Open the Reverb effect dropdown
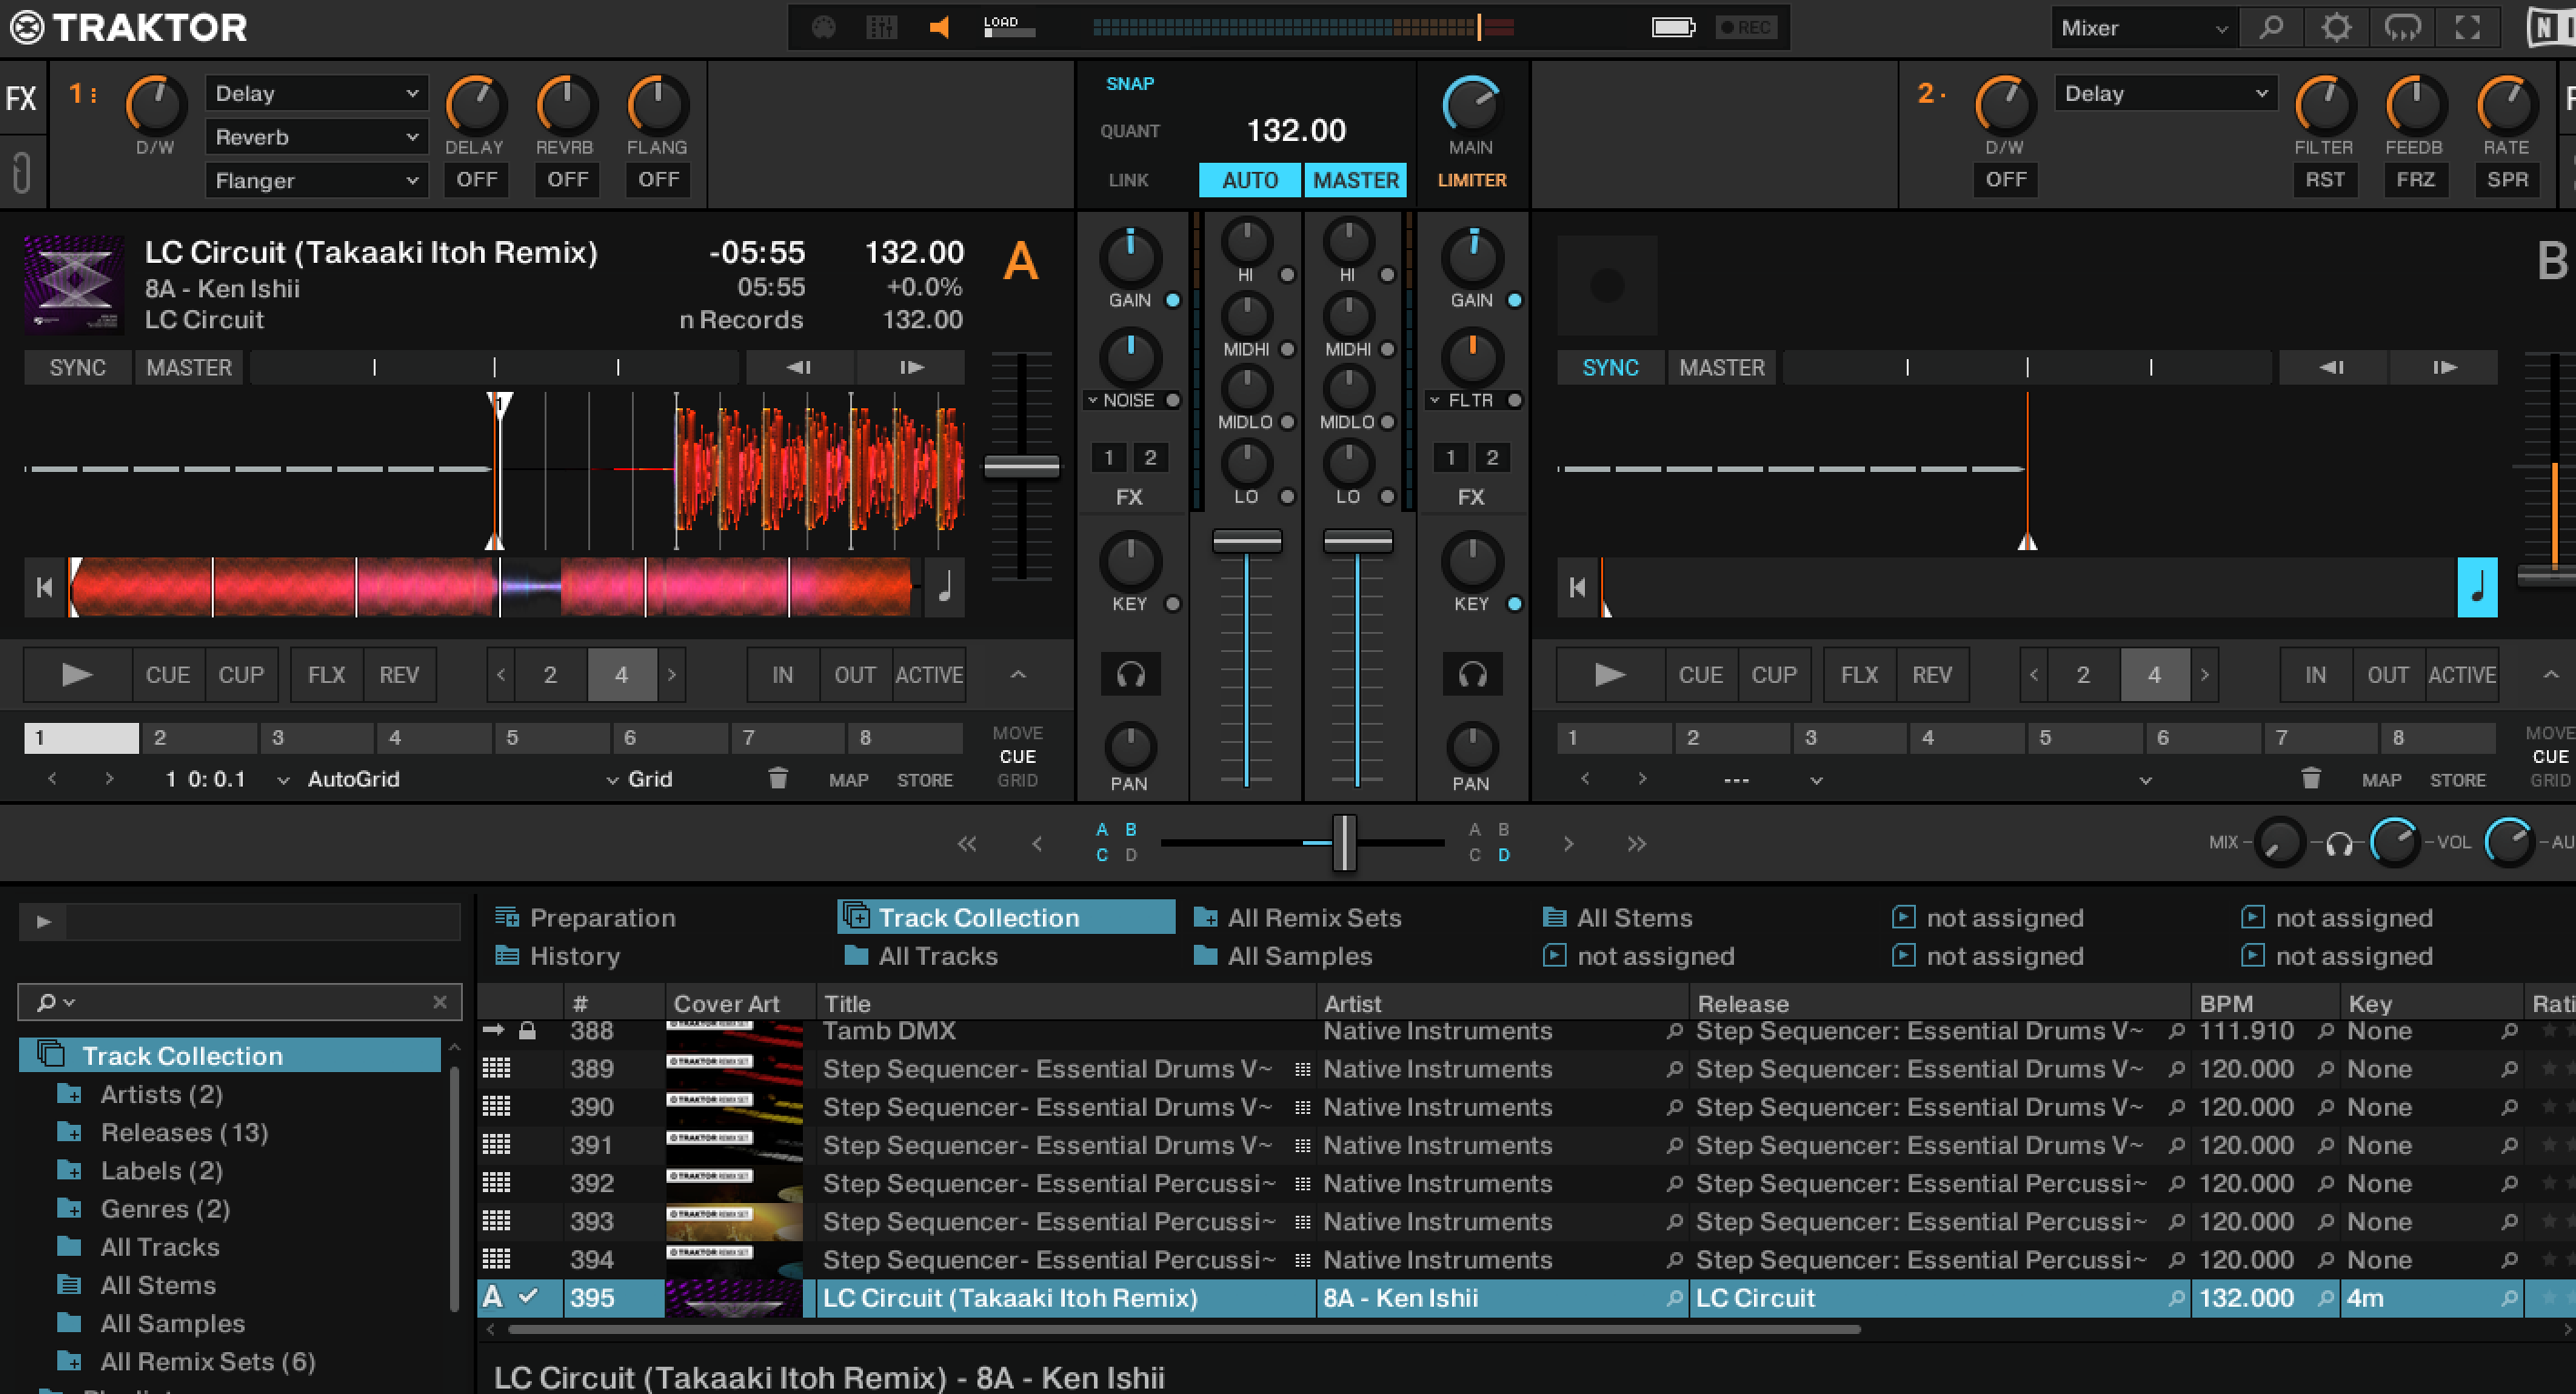Image resolution: width=2576 pixels, height=1394 pixels. click(x=316, y=137)
